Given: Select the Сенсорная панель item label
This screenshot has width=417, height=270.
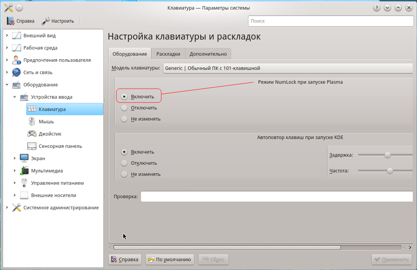Looking at the screenshot, I should pyautogui.click(x=60, y=146).
